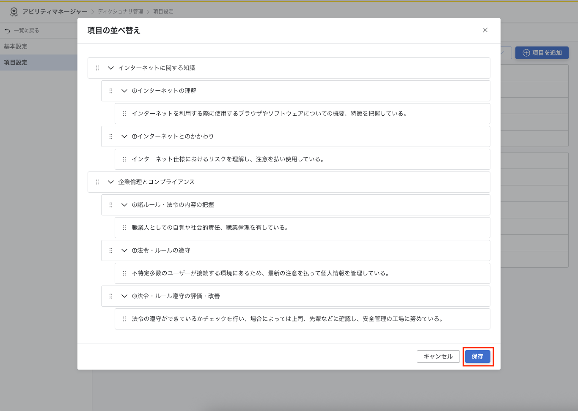The image size is (578, 411).
Task: Click drag handle for 企業倫理とコンプライアンス
Action: (97, 182)
